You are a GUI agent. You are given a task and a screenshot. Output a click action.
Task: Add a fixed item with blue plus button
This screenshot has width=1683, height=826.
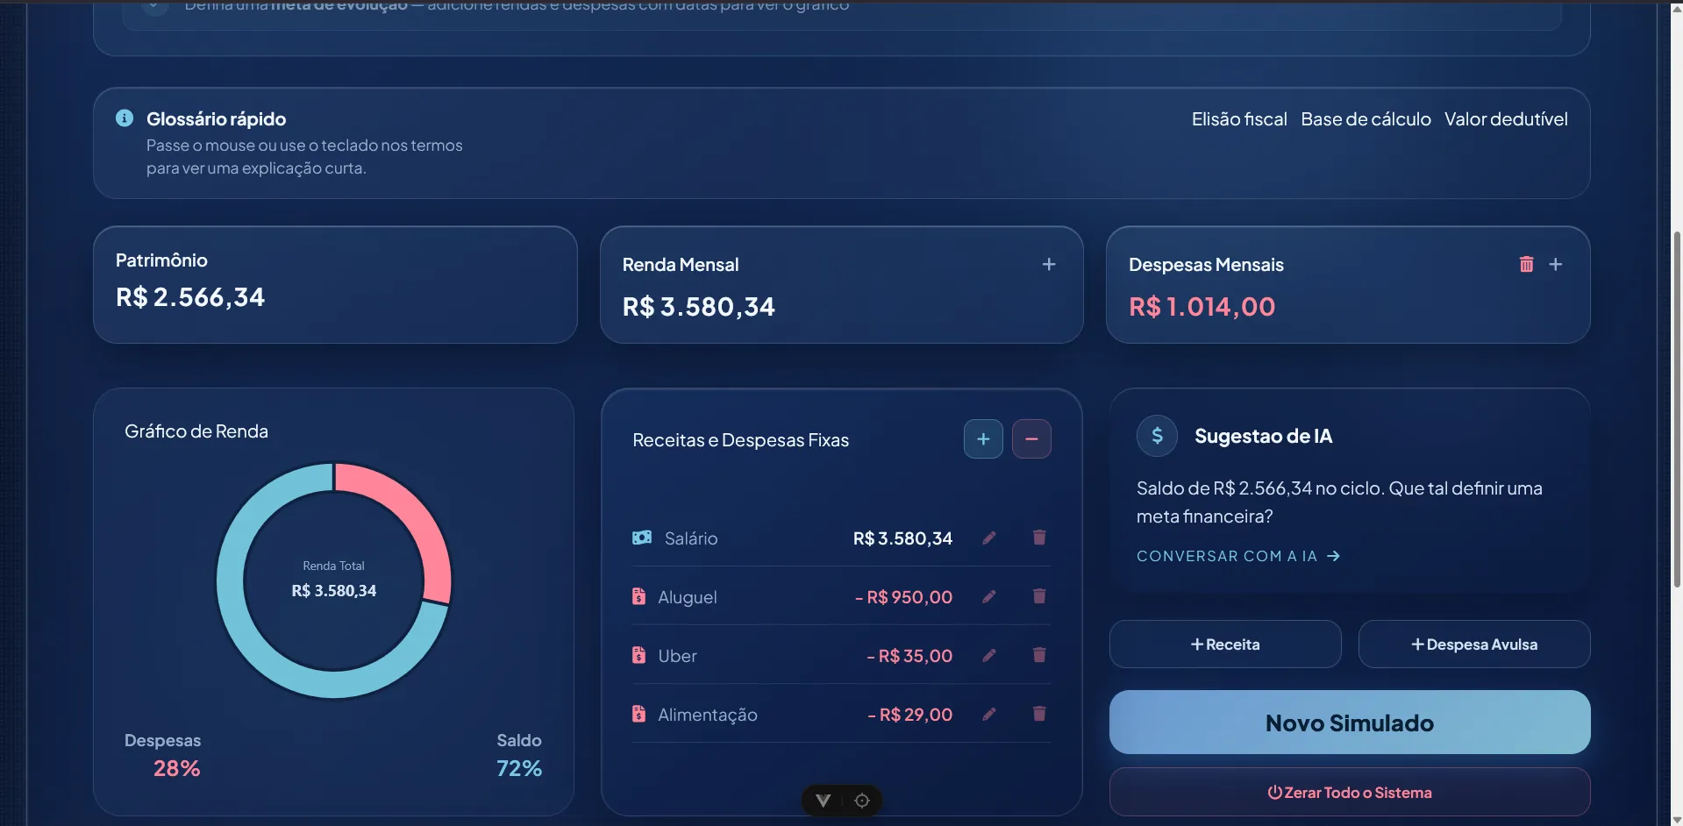[x=983, y=439]
